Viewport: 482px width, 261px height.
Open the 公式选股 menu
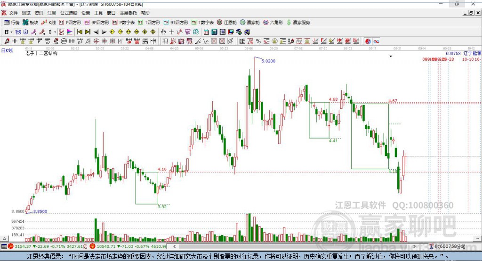click(69, 13)
